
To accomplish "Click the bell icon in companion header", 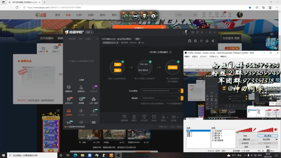I will click(207, 41).
